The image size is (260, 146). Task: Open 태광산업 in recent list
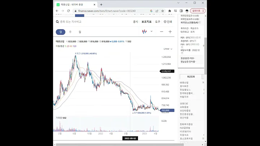(184, 83)
